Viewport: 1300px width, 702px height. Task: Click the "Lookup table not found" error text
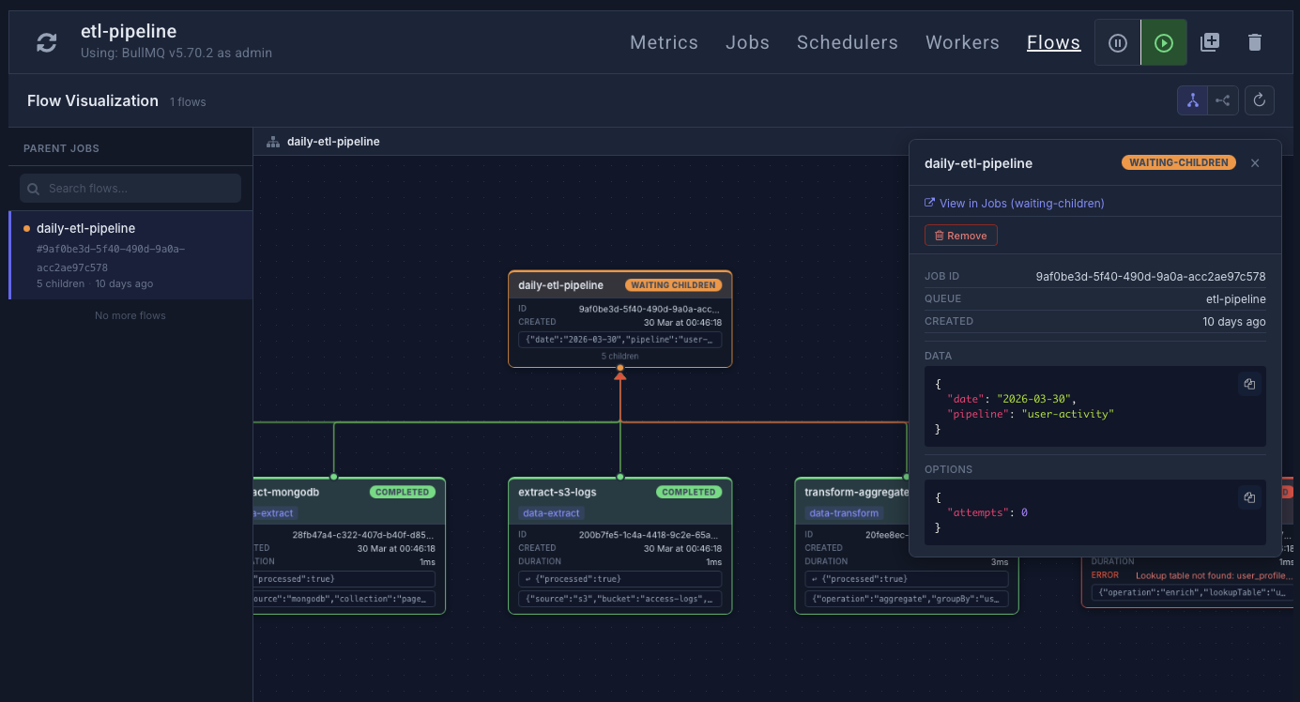tap(1215, 574)
